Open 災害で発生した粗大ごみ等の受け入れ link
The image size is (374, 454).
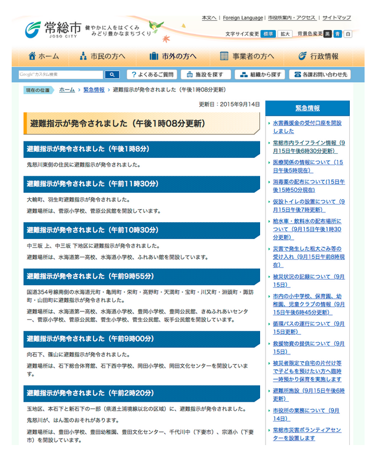pos(309,257)
